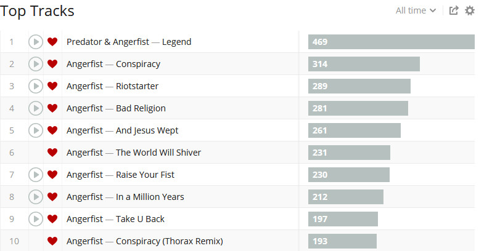Play the Raise Your Fist track
The height and width of the screenshot is (251, 492).
[x=36, y=175]
